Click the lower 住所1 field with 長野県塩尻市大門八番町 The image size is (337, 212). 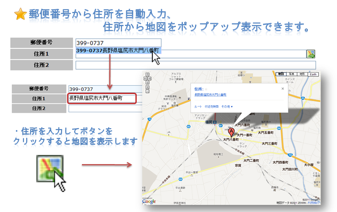click(x=102, y=98)
